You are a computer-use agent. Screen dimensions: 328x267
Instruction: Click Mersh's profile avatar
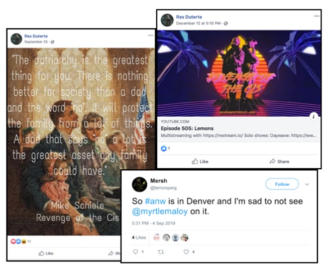[x=140, y=184]
